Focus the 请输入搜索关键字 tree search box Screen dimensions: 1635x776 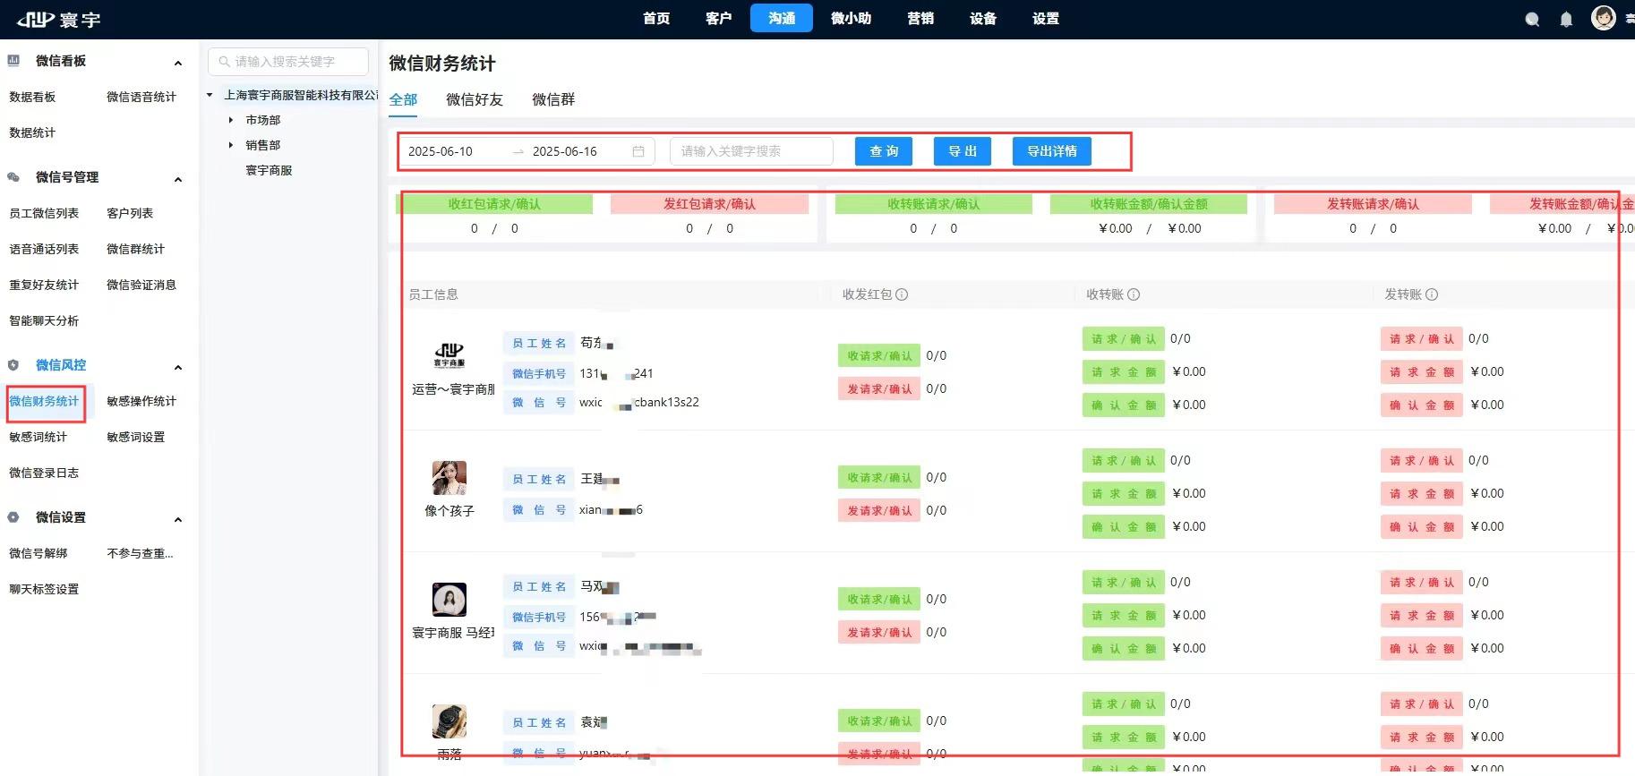click(288, 62)
